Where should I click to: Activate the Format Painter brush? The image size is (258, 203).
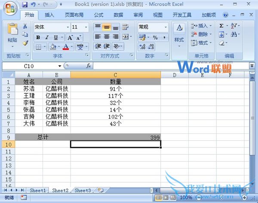point(25,43)
